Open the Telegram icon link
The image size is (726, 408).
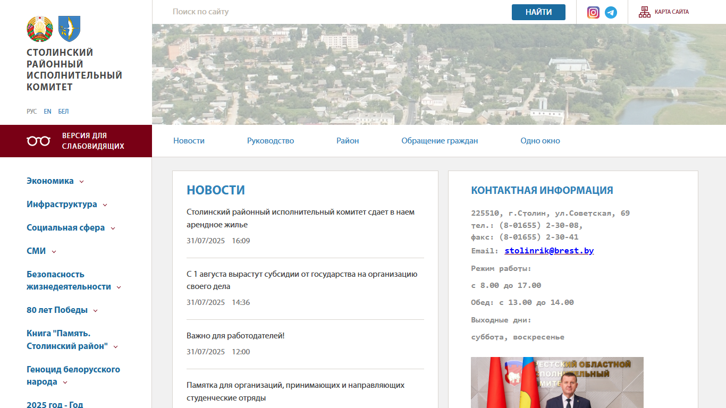tap(611, 12)
